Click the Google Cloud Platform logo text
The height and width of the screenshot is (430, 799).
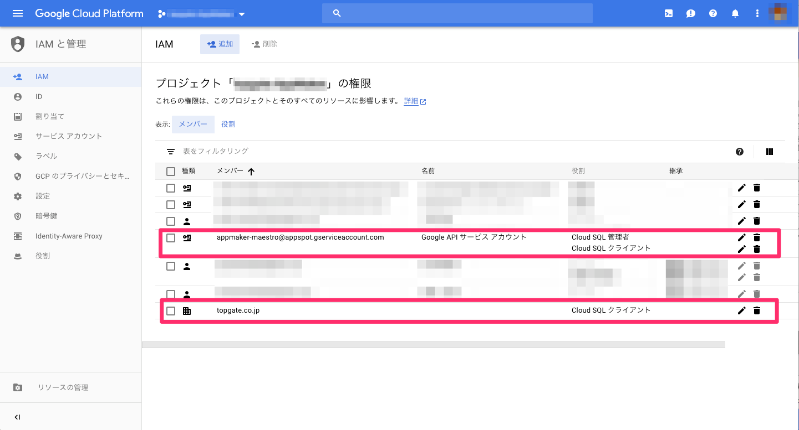(x=89, y=13)
